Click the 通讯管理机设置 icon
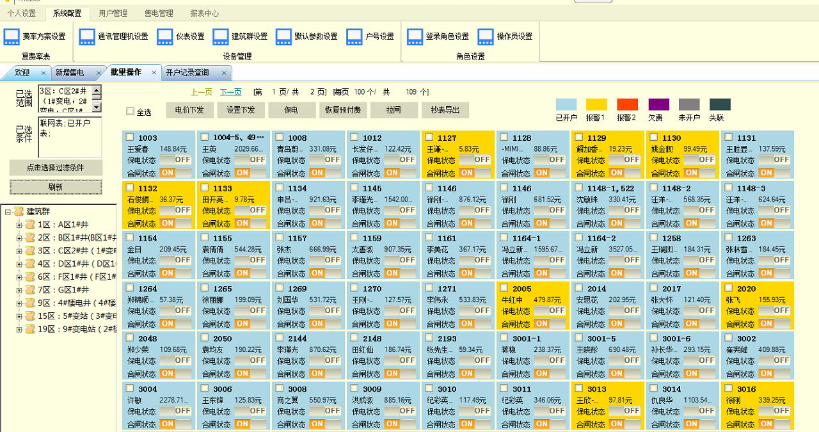 (87, 37)
